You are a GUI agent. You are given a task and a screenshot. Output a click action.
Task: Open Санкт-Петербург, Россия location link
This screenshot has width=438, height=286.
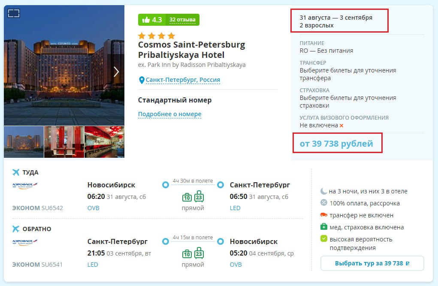click(x=183, y=80)
